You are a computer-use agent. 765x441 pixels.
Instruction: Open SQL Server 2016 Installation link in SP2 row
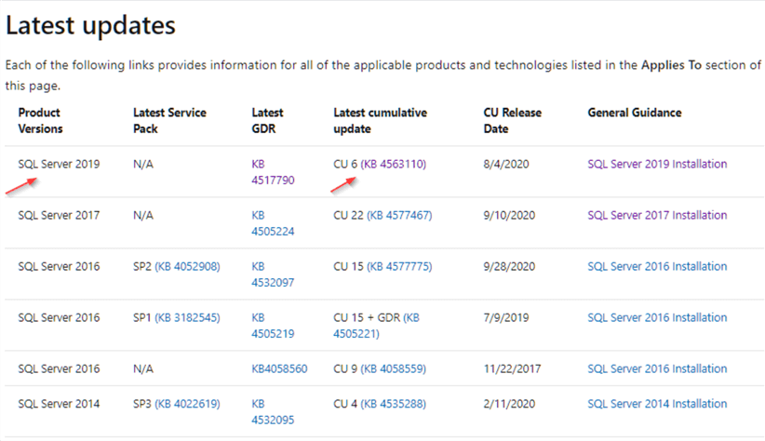coord(657,266)
